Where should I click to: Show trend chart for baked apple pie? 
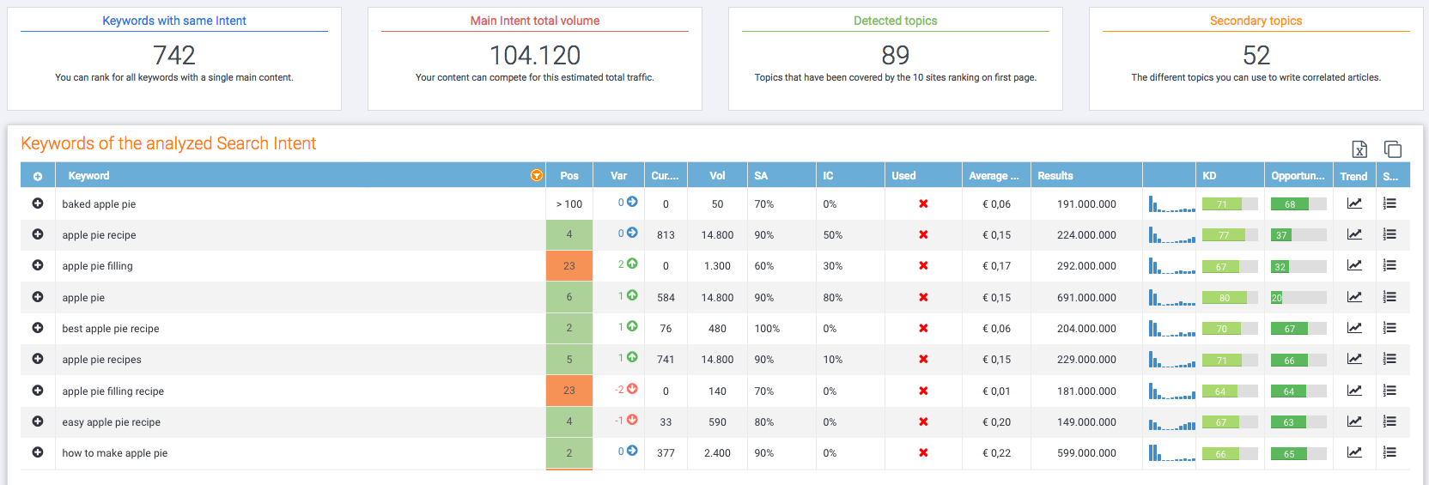[x=1354, y=203]
